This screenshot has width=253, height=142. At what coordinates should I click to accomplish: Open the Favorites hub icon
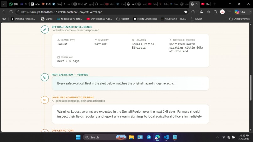pos(208,12)
